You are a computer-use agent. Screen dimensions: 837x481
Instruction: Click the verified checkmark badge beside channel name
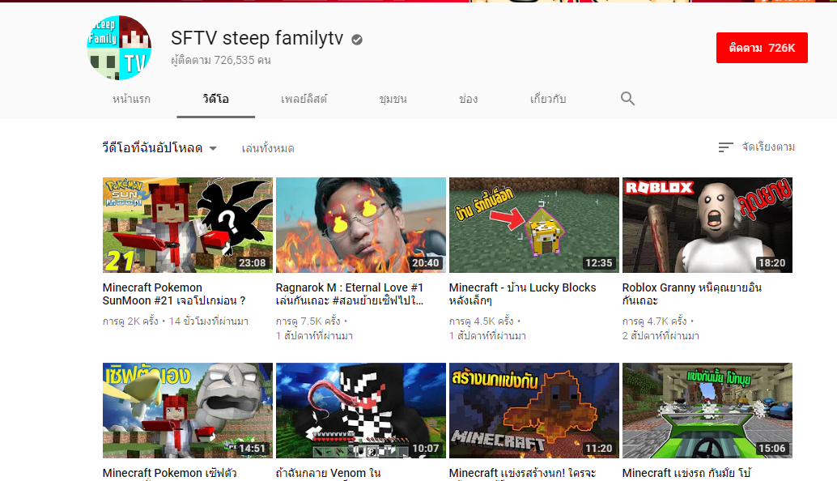pos(357,40)
